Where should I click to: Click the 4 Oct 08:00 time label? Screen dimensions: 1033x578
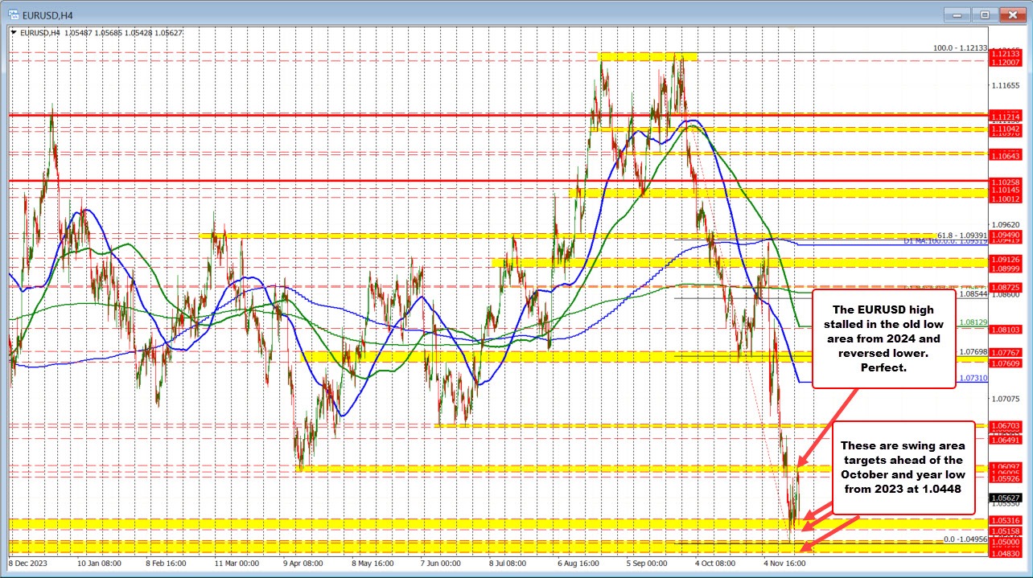[717, 564]
